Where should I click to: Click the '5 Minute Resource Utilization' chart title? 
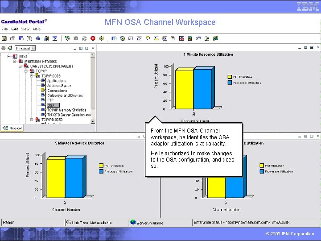[80, 143]
